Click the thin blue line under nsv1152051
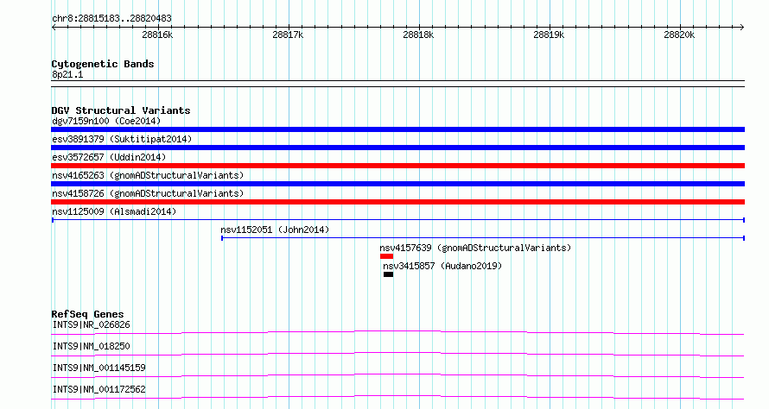 pyautogui.click(x=483, y=238)
